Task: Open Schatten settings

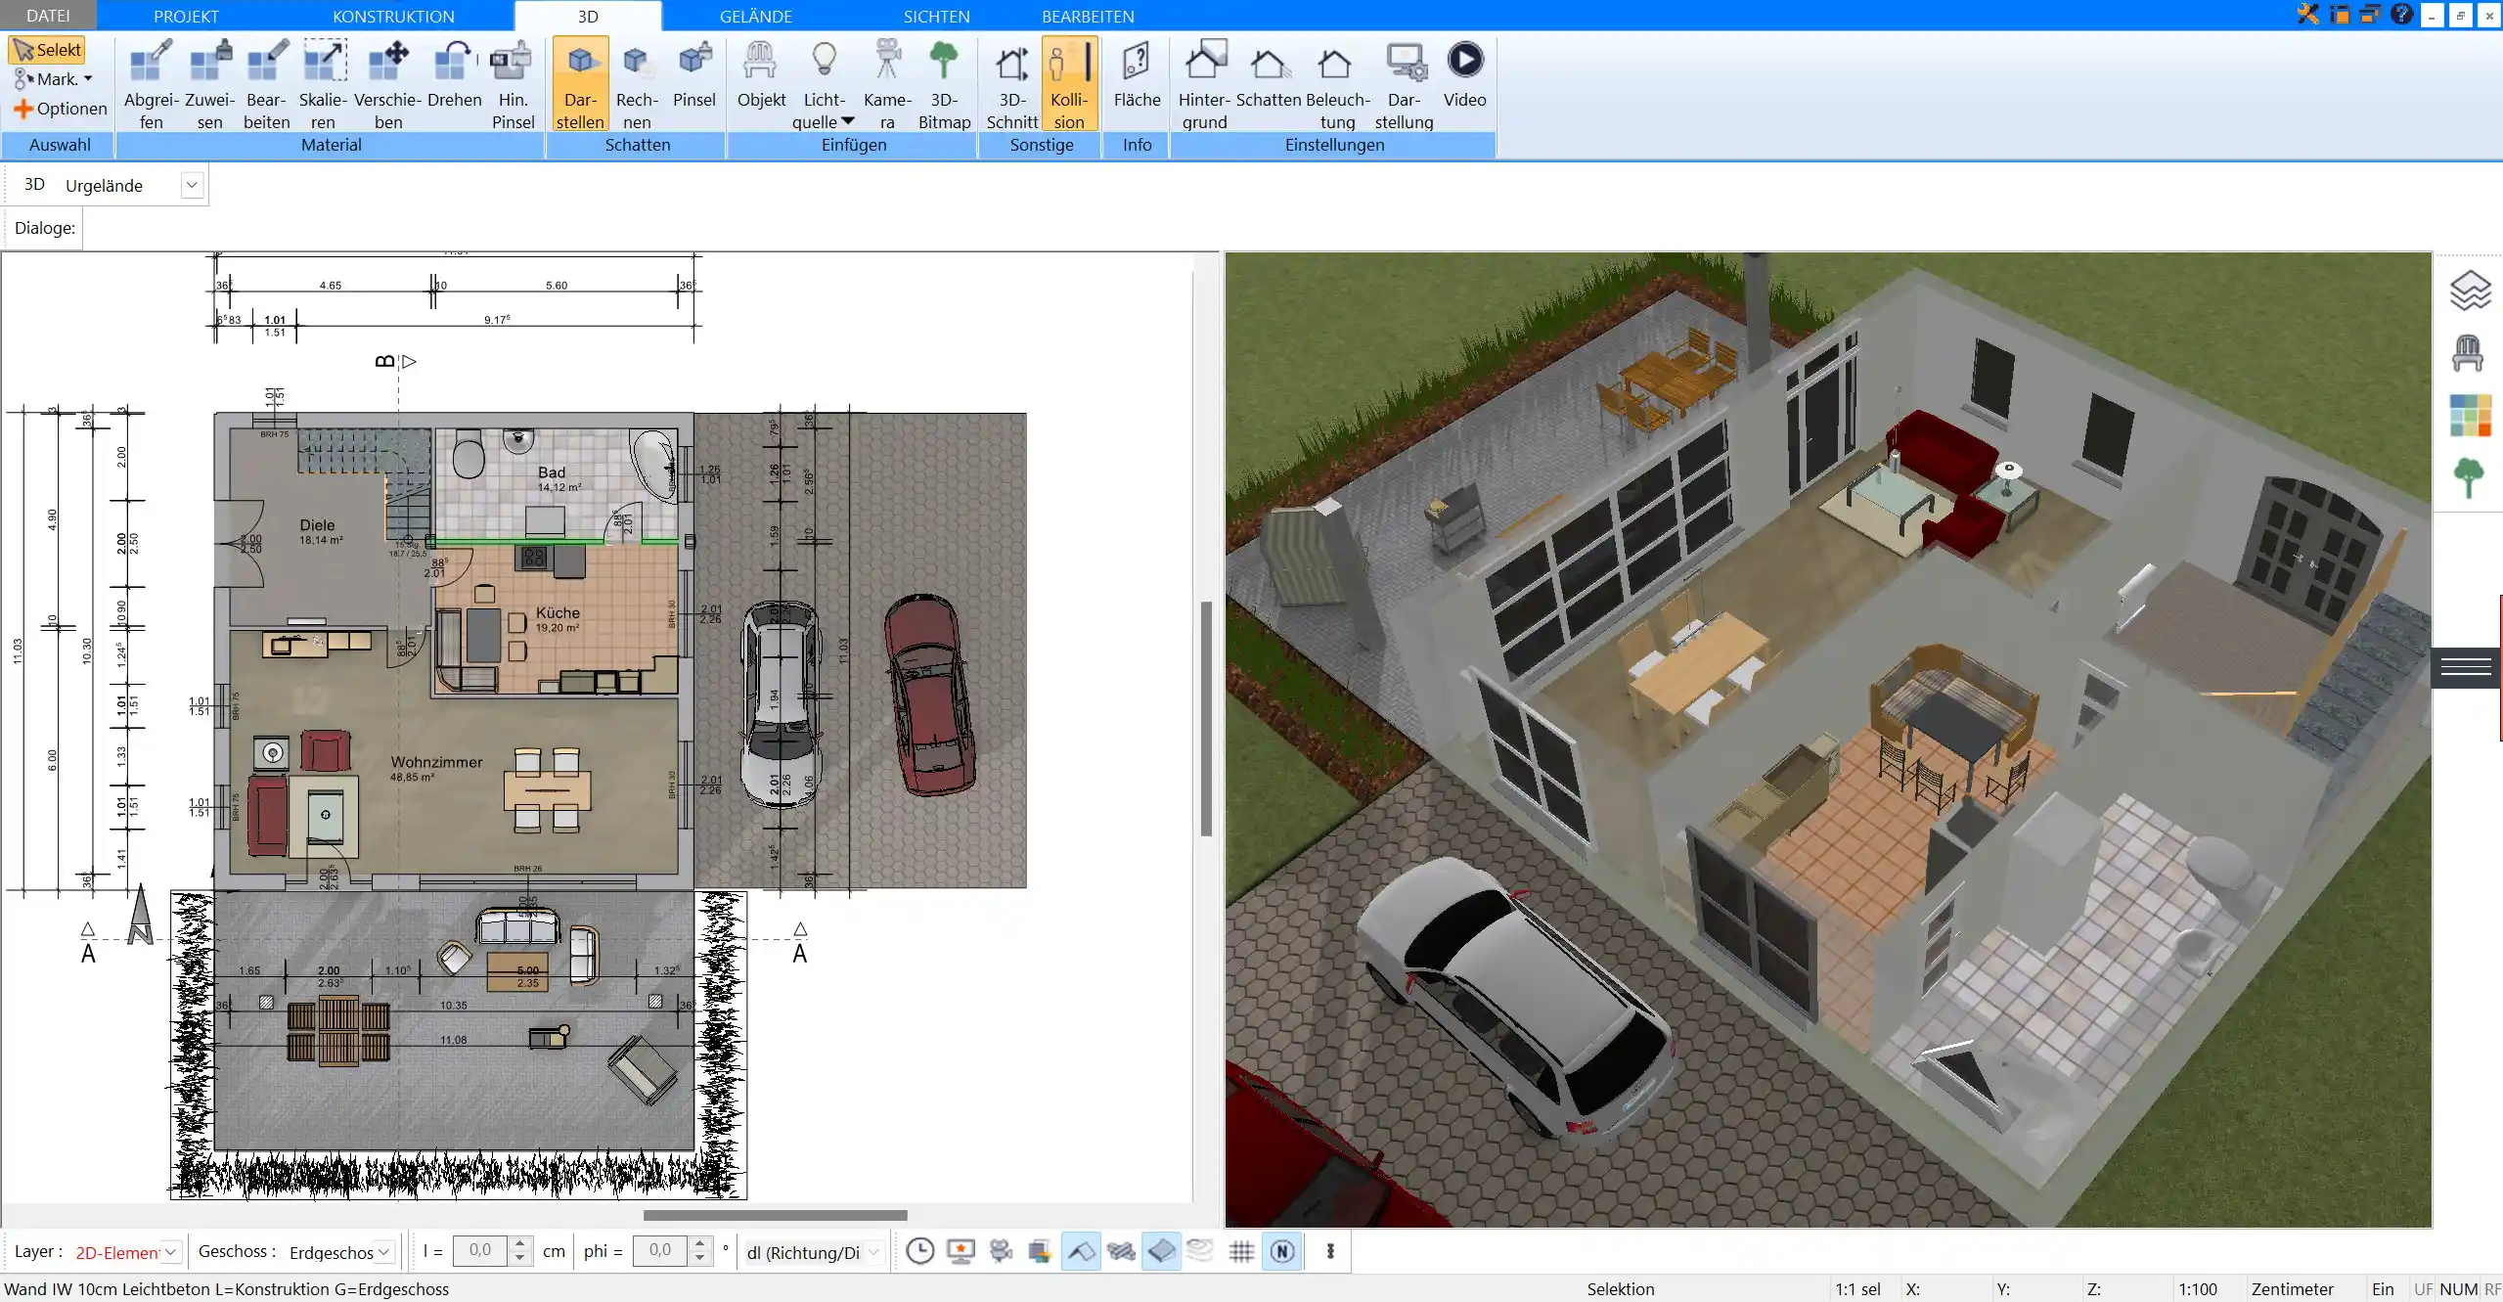Action: (1268, 75)
